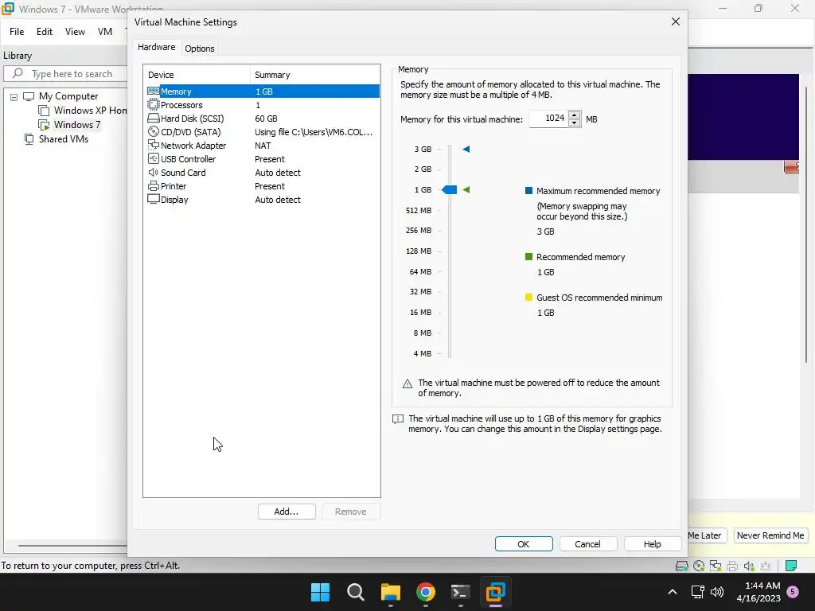The image size is (815, 611).
Task: Click the Summary column header
Action: click(x=315, y=74)
